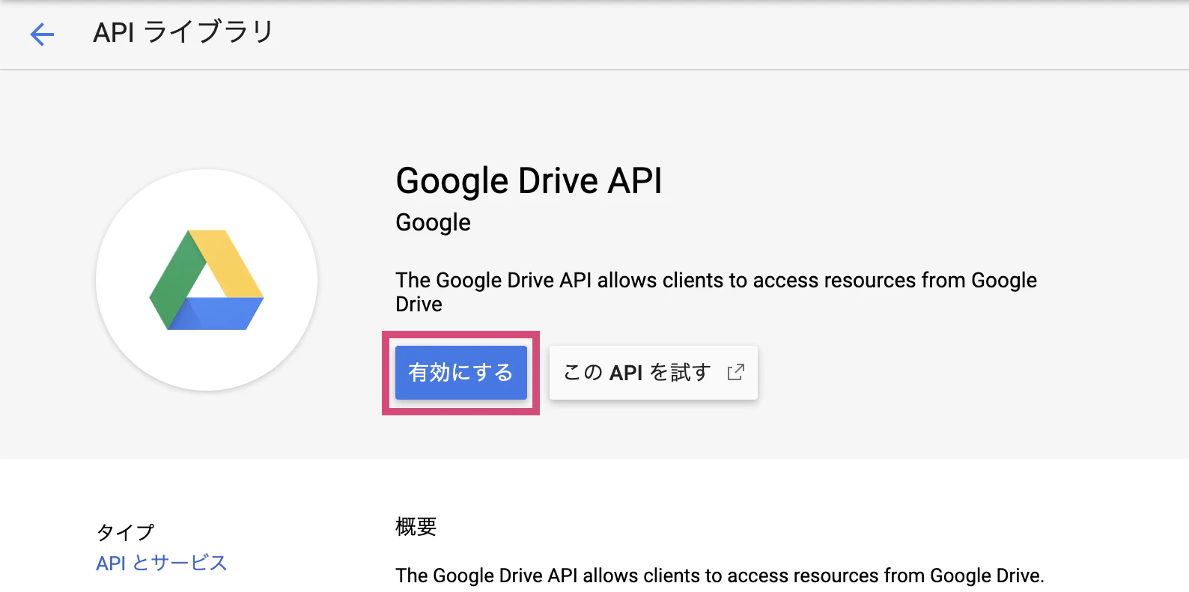Click the API ライブラリ page title
The image size is (1189, 592).
click(183, 32)
